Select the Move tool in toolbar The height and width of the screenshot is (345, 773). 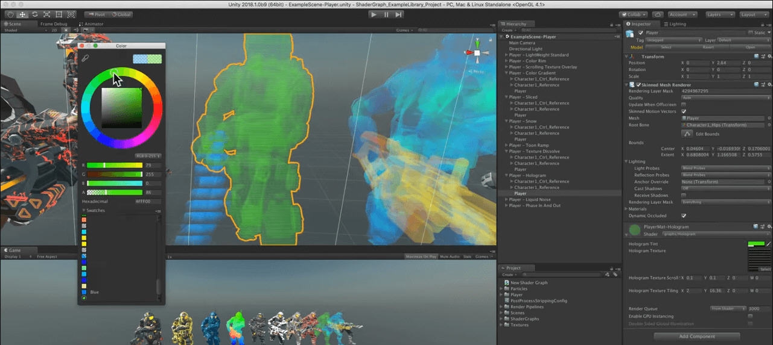pos(22,14)
